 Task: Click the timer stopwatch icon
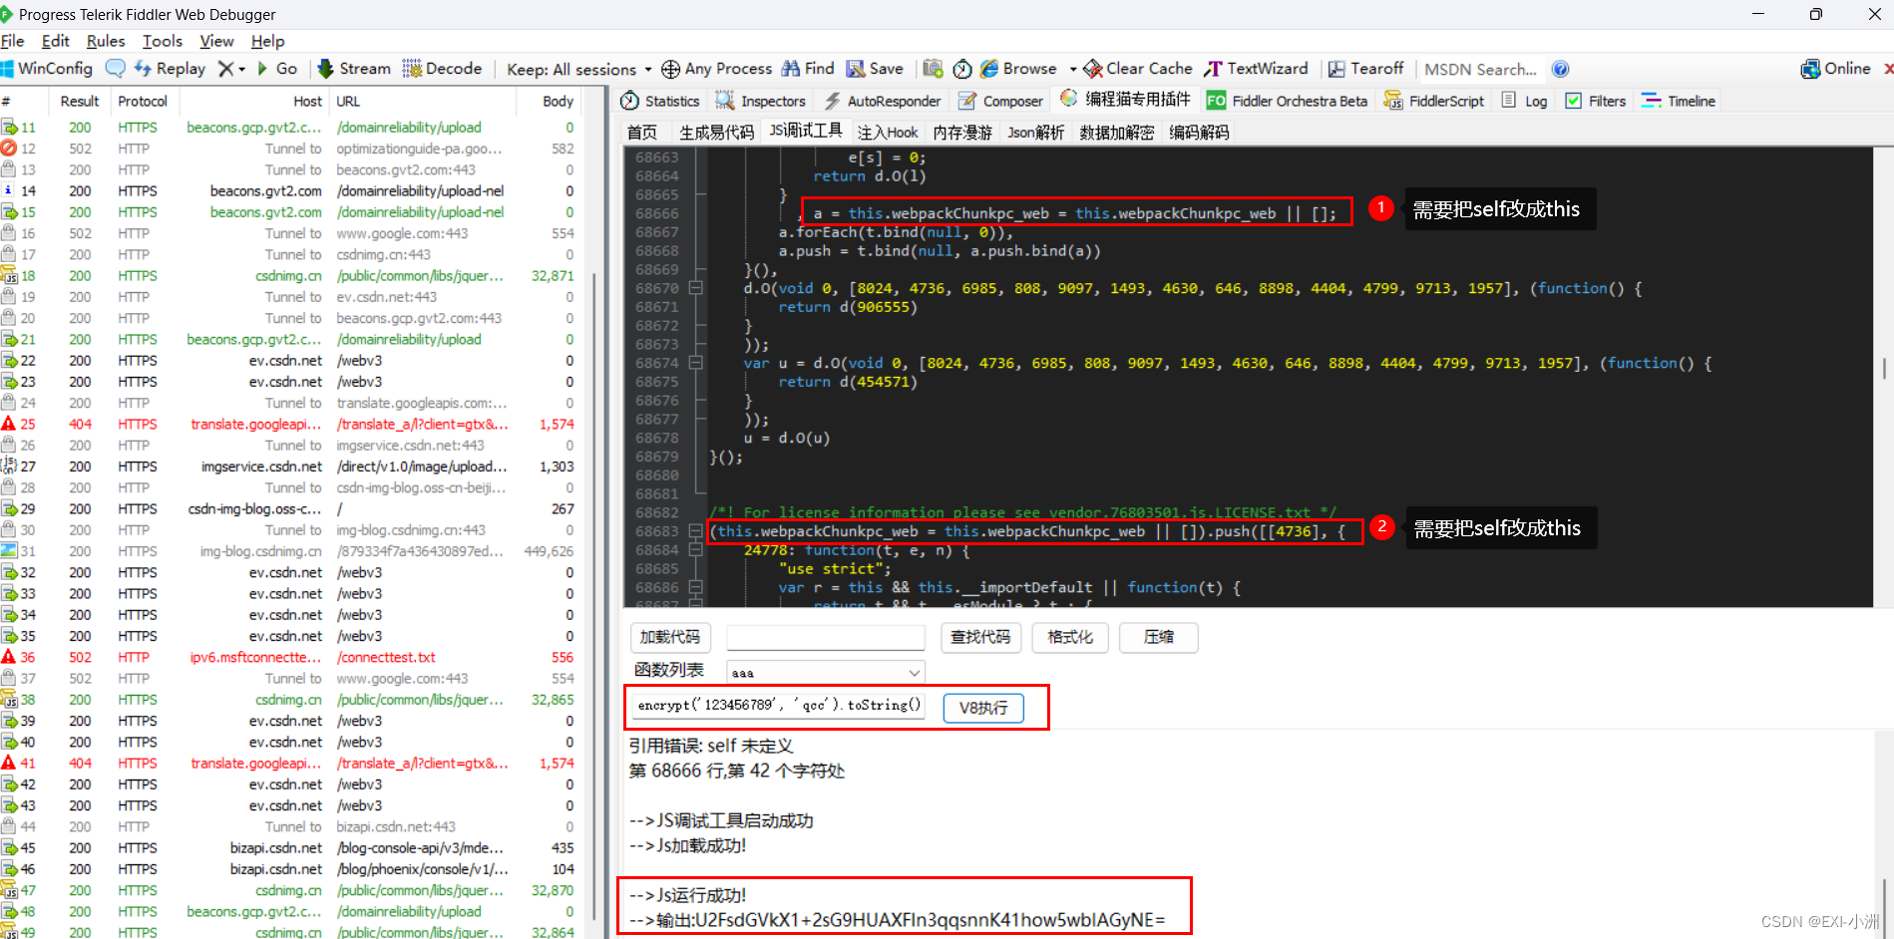click(x=962, y=69)
